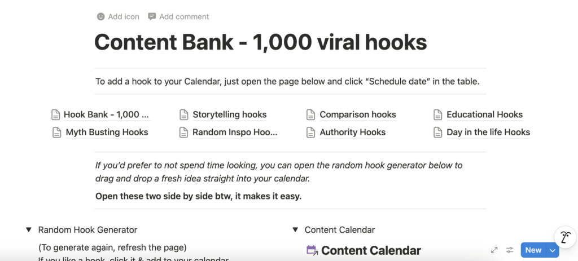This screenshot has height=261, width=578.
Task: Click the Add comment speech bubble icon
Action: [152, 17]
